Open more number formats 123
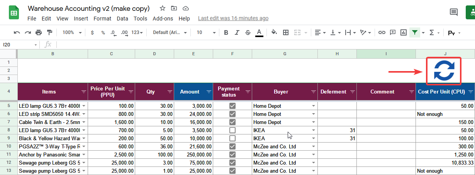The height and width of the screenshot is (175, 475). point(137,32)
